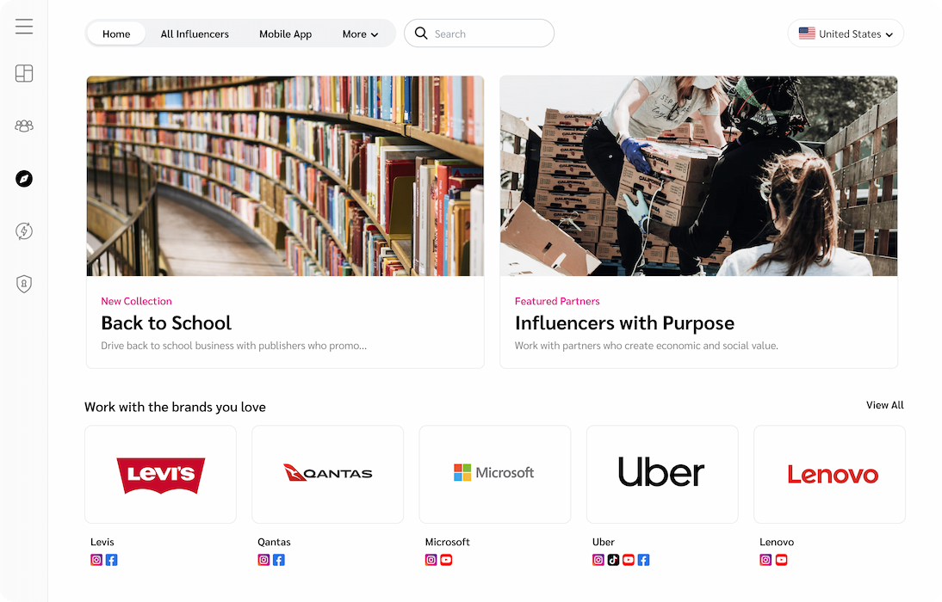Open the Influencers with Purpose banner image
This screenshot has width=942, height=602.
(x=698, y=176)
